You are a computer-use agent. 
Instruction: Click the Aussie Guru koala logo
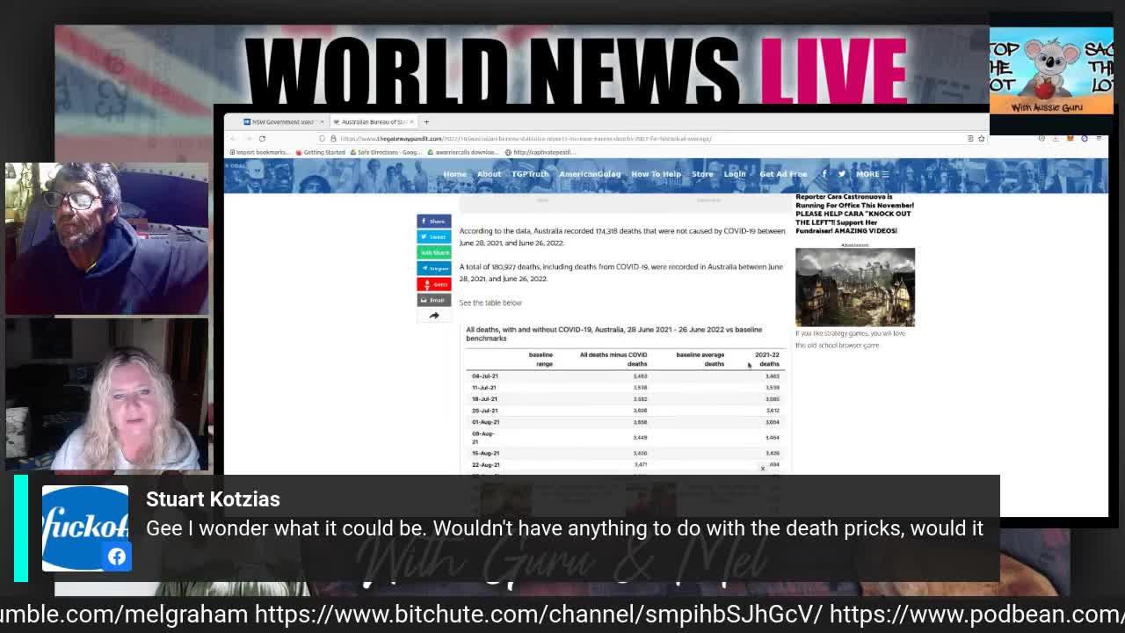pyautogui.click(x=1051, y=72)
